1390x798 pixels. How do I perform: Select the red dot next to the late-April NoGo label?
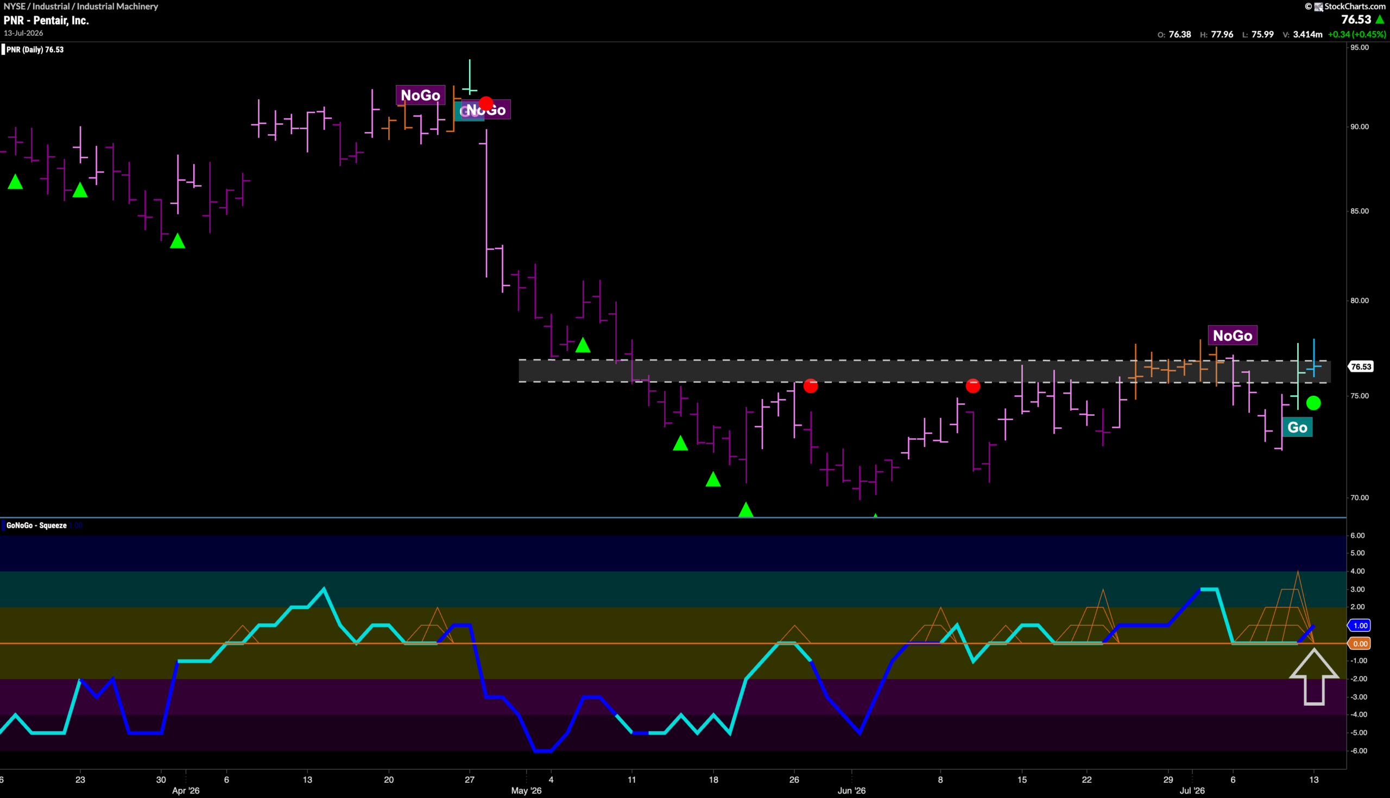pos(485,103)
